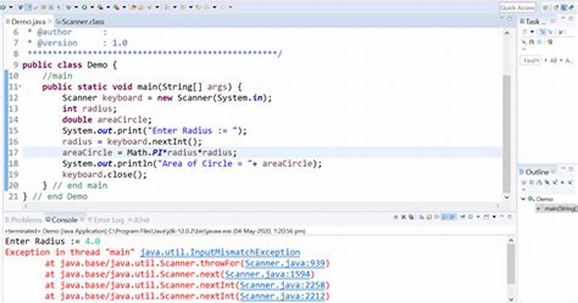Viewport: 578px width, 303px height.
Task: Open the Problems tab
Action: click(24, 220)
